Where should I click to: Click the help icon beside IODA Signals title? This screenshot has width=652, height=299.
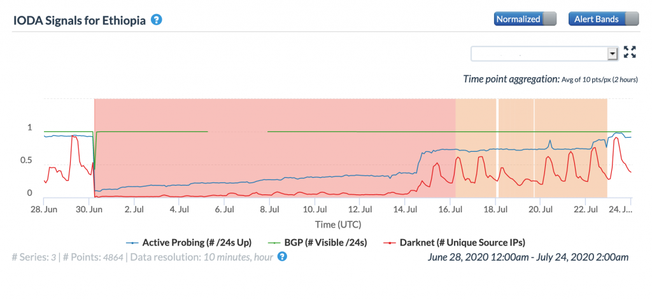(157, 20)
